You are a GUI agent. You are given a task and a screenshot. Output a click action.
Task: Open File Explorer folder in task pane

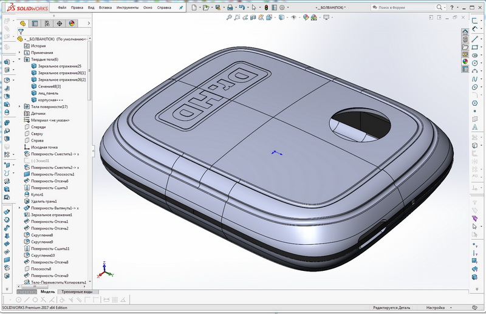point(465,47)
